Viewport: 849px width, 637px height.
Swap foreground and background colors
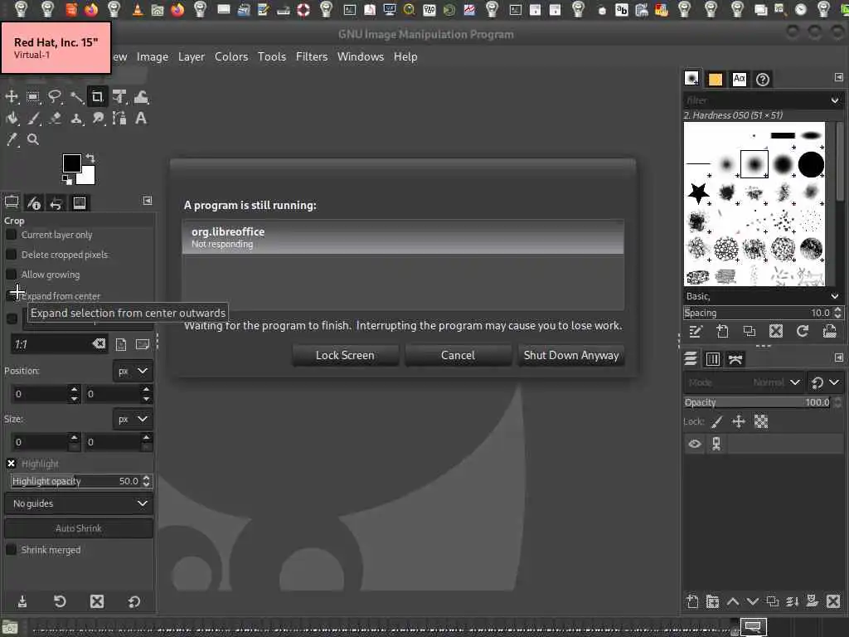click(90, 158)
